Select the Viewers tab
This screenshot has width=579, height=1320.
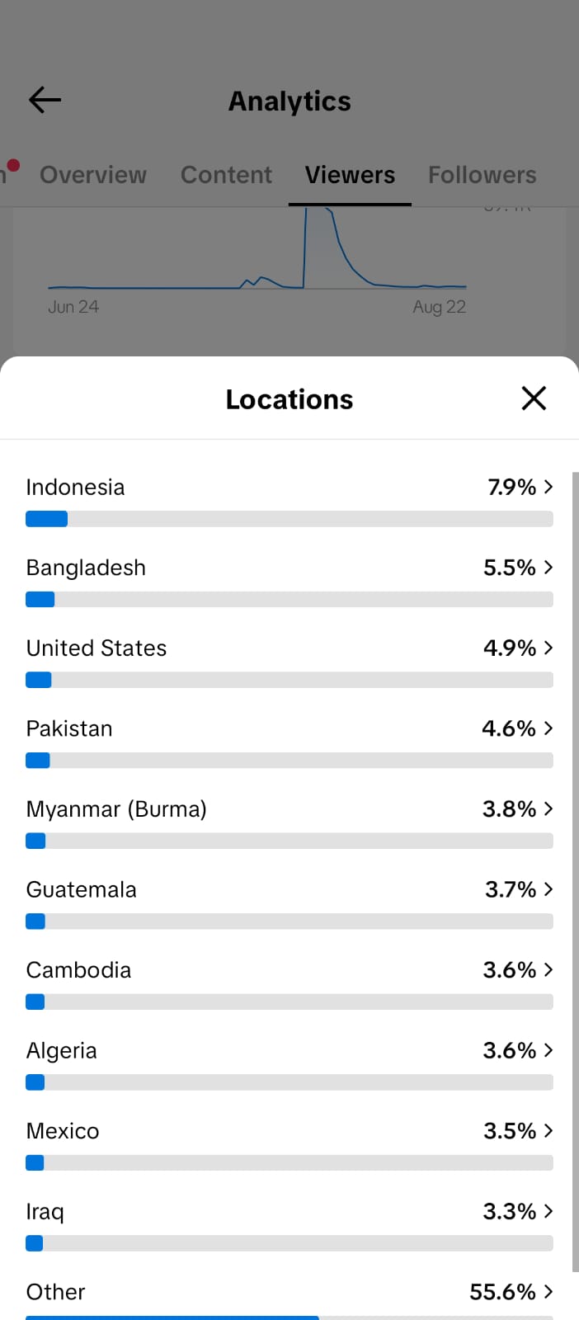point(350,175)
